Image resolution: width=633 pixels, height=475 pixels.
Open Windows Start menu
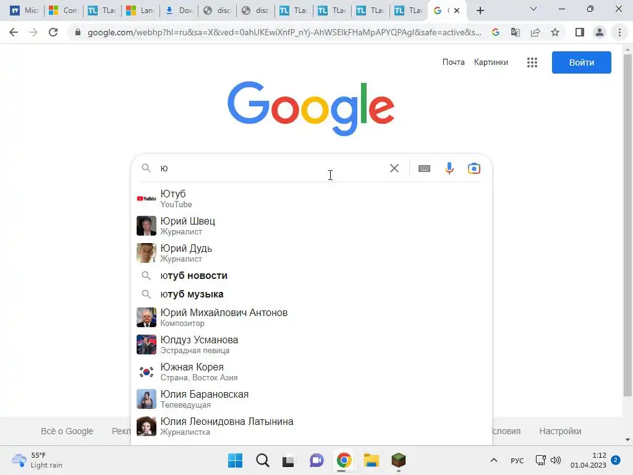coord(236,460)
